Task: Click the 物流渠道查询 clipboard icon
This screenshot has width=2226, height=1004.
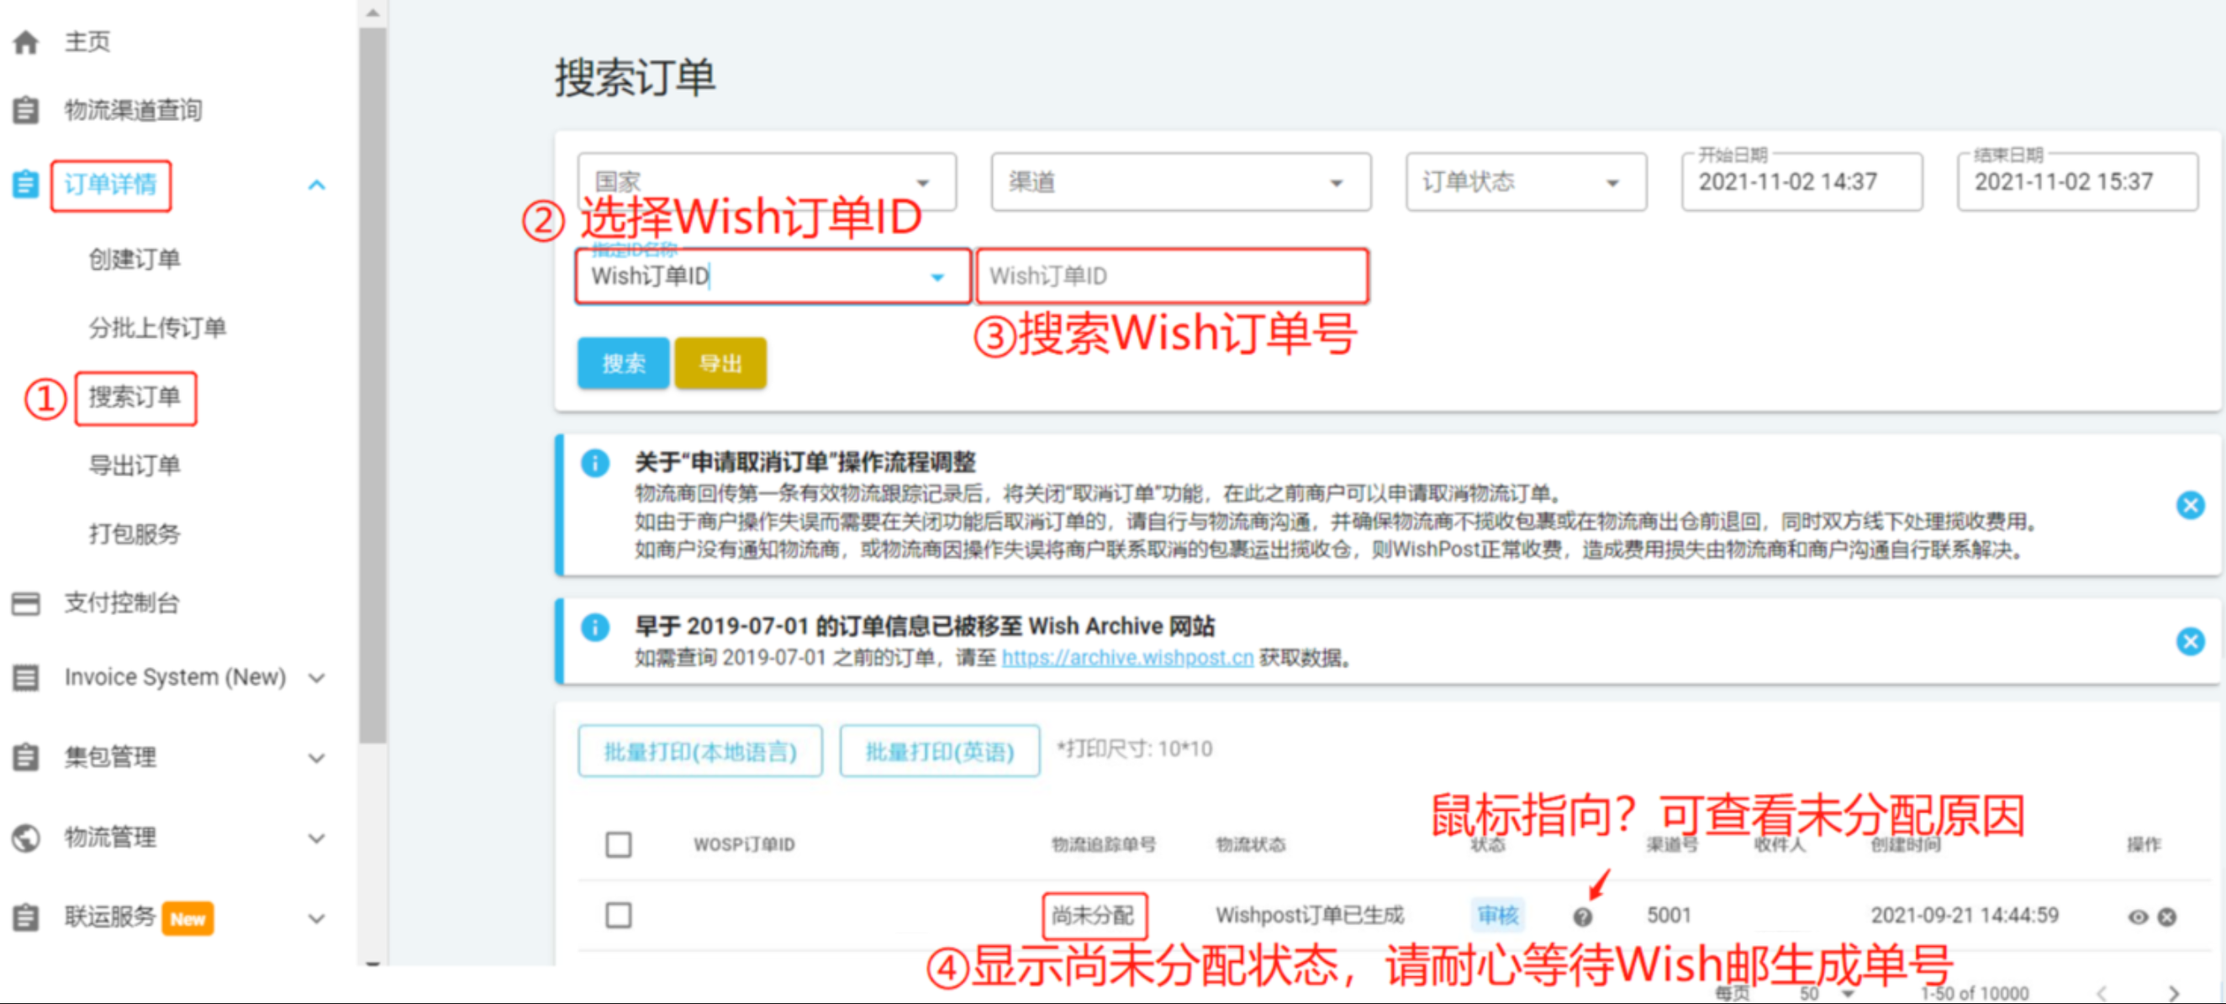Action: [x=26, y=111]
